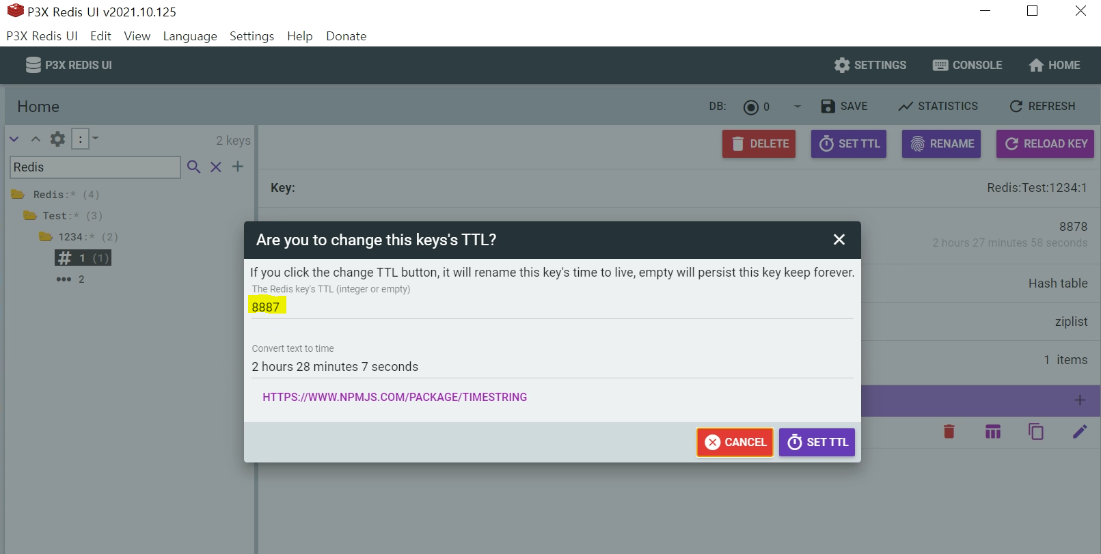Viewport: 1101px width, 554px height.
Task: Open the Help menu
Action: (x=300, y=36)
